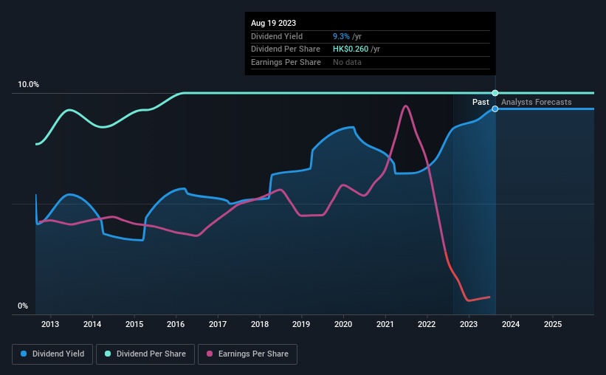Click the 0% y-axis label
The height and width of the screenshot is (375, 606).
point(23,306)
